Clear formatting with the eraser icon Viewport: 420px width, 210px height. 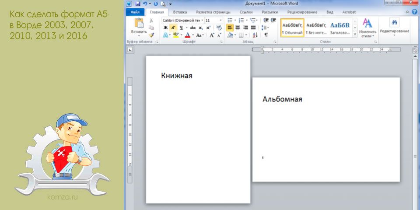[x=219, y=28]
